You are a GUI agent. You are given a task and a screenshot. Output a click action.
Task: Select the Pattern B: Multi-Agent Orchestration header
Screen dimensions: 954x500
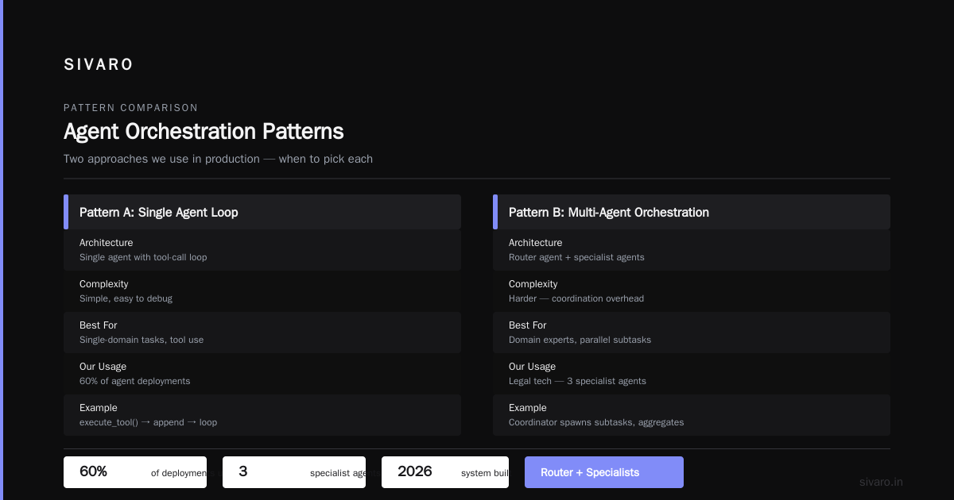(x=692, y=212)
